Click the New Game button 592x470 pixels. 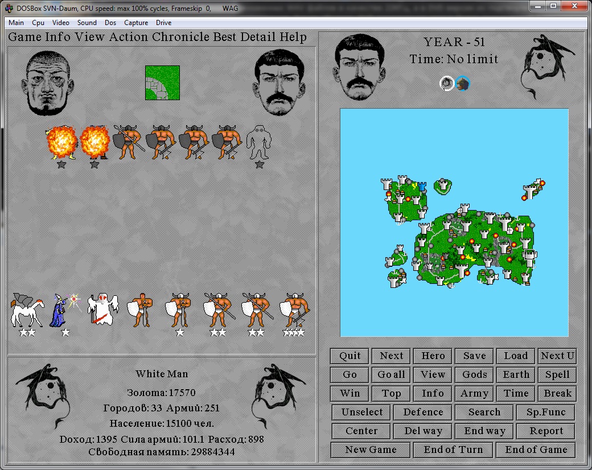coord(371,450)
